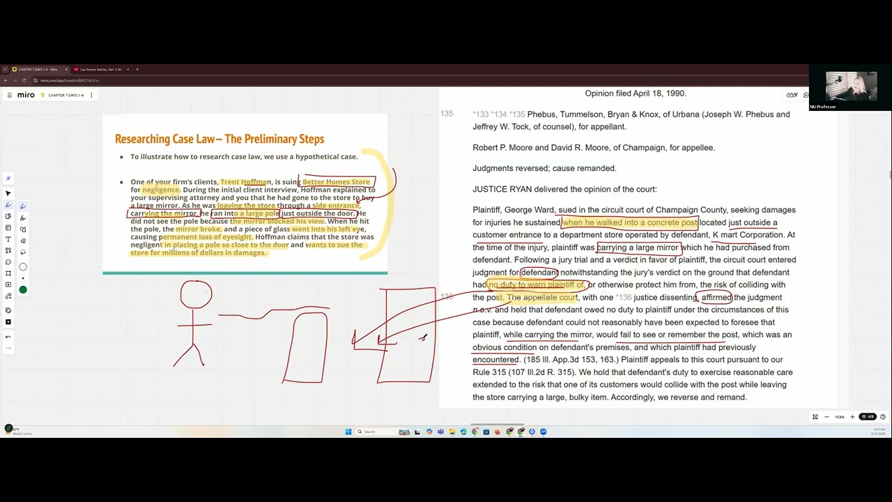The height and width of the screenshot is (502, 892).
Task: Open the 4/8 counter pill
Action: tap(867, 417)
